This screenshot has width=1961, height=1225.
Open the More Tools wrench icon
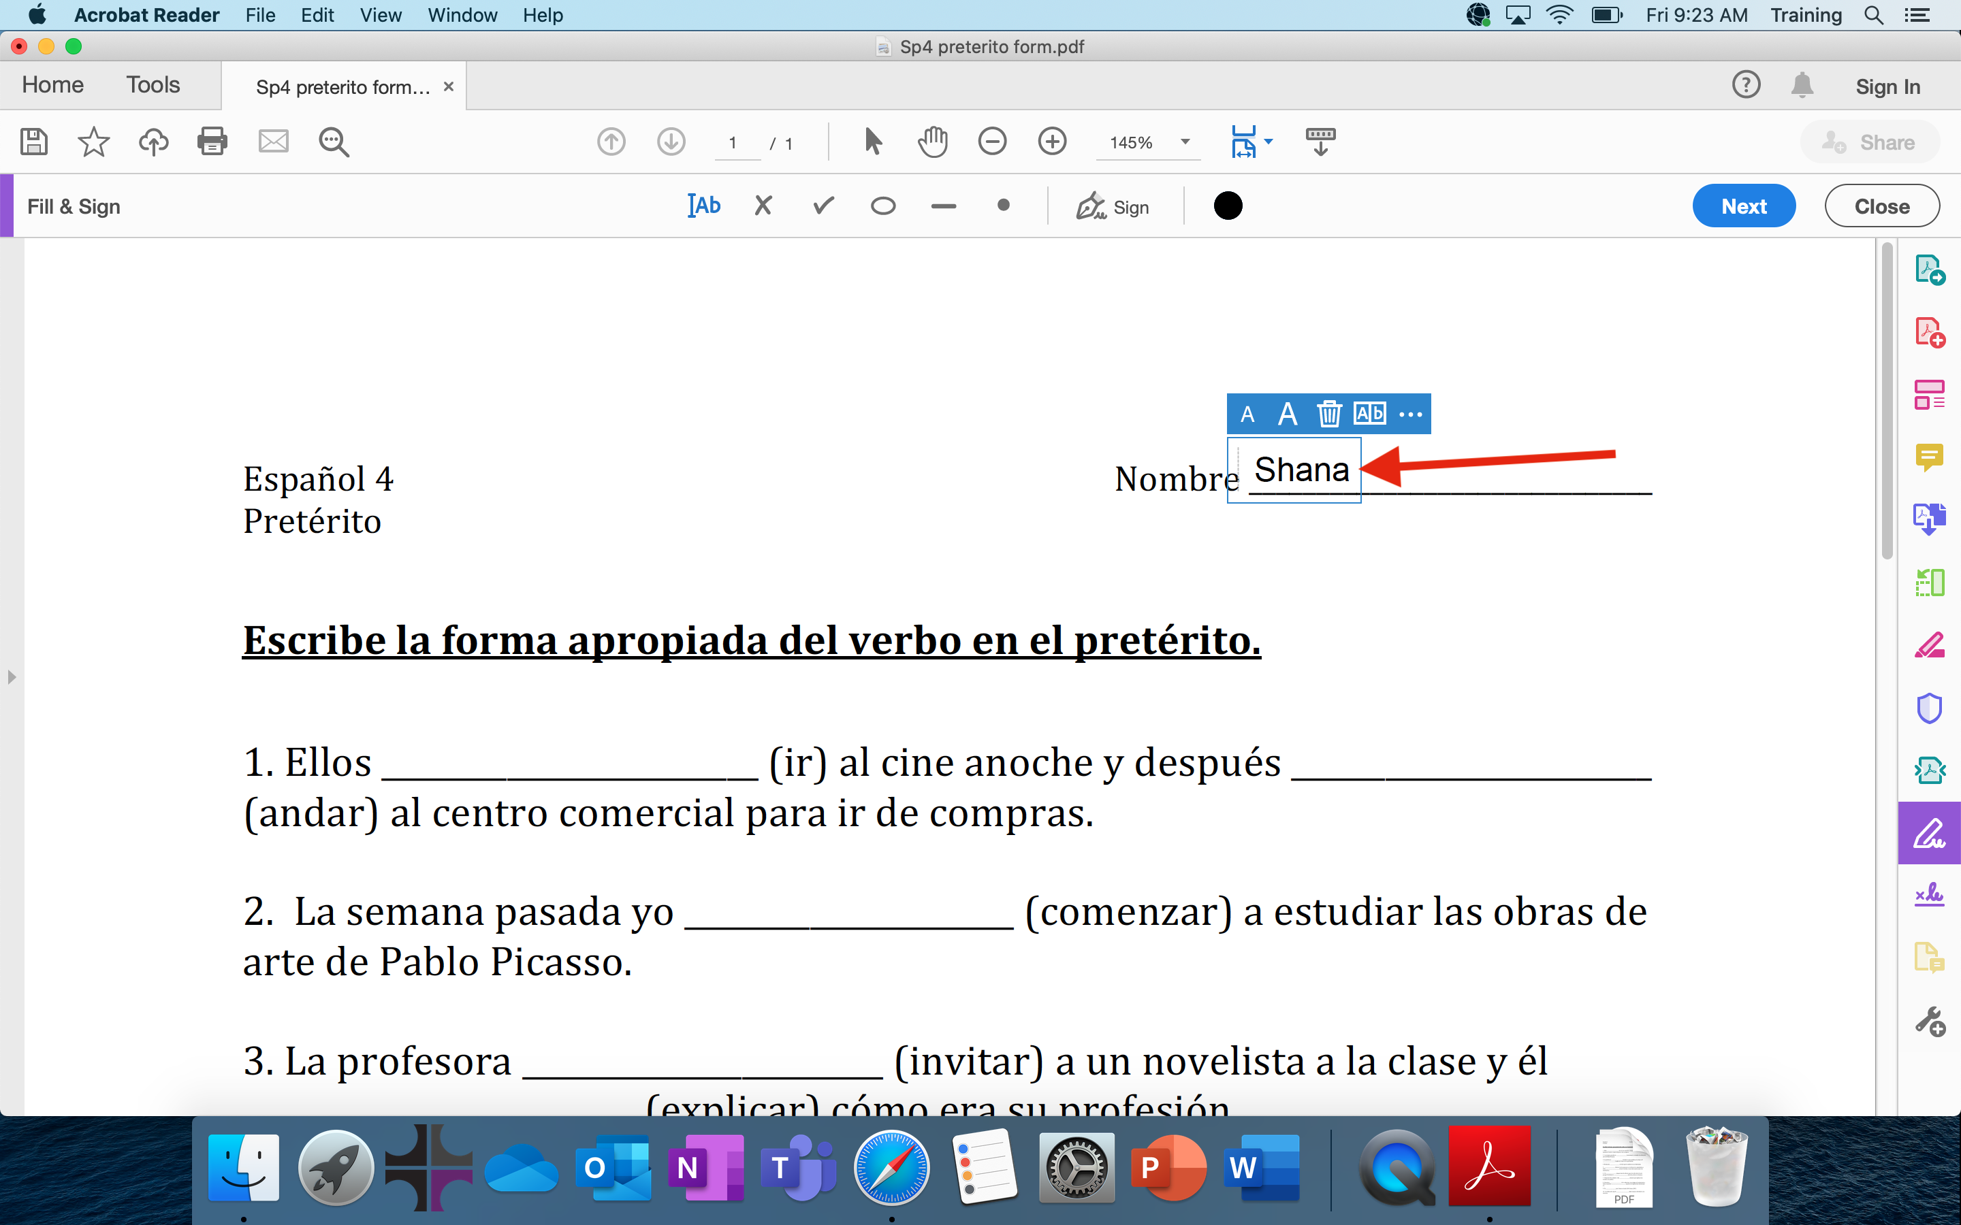tap(1930, 1021)
